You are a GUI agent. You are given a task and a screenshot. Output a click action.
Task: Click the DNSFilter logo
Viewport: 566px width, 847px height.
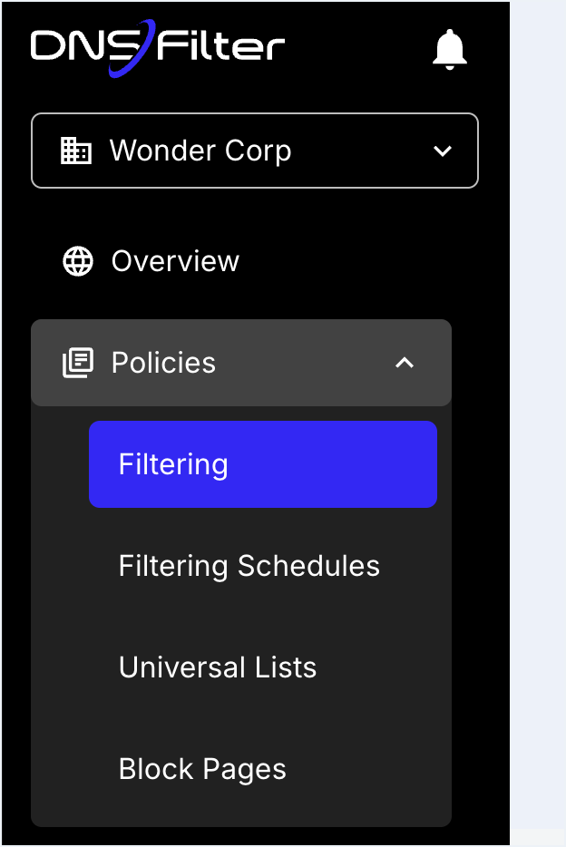(x=158, y=47)
